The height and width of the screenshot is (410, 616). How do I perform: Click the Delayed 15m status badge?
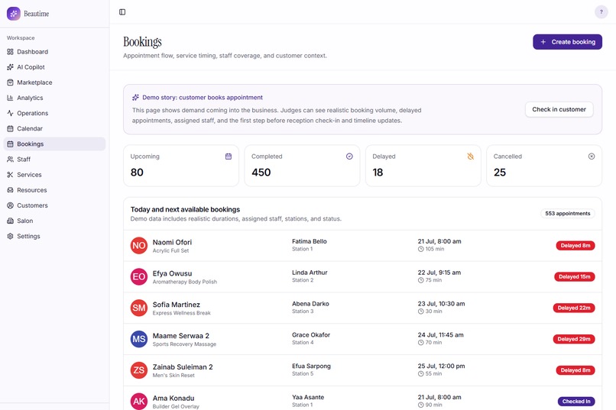point(575,276)
